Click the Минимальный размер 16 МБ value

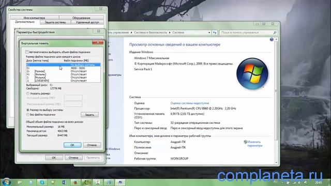click(x=61, y=127)
